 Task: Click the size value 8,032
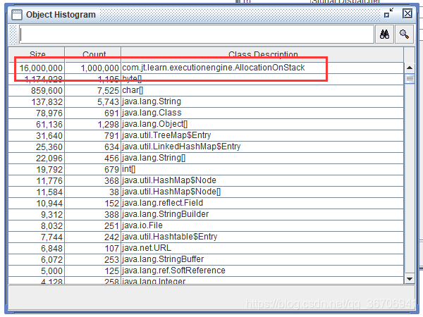(x=51, y=226)
